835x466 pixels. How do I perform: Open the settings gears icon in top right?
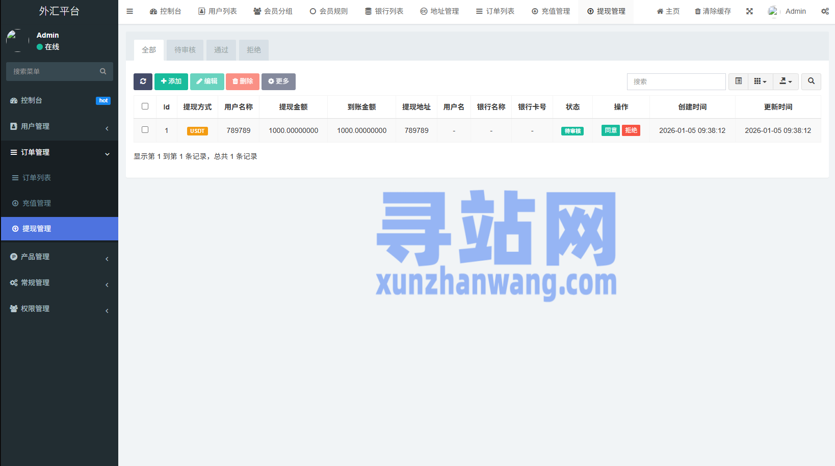(824, 11)
